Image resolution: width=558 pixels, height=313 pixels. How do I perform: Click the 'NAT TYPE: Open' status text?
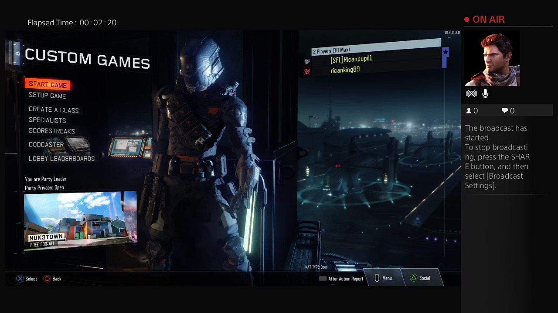coord(316,267)
